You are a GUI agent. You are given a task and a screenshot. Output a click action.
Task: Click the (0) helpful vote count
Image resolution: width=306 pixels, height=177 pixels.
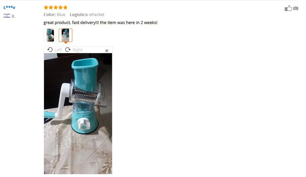296,8
